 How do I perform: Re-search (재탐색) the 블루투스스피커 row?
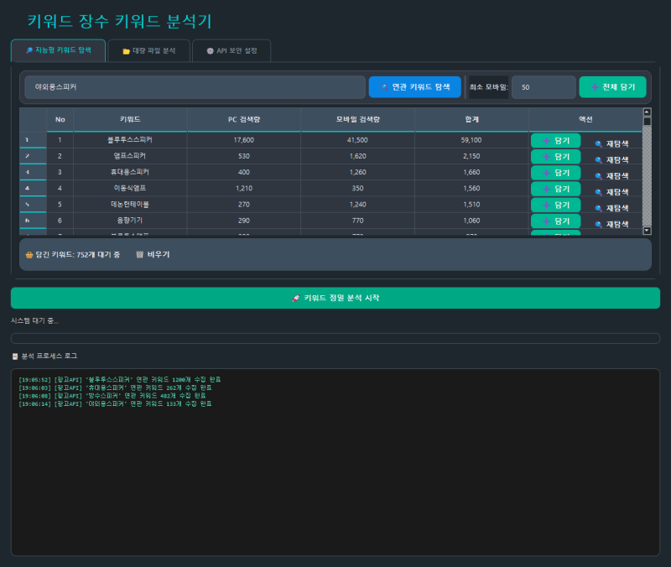pos(612,143)
